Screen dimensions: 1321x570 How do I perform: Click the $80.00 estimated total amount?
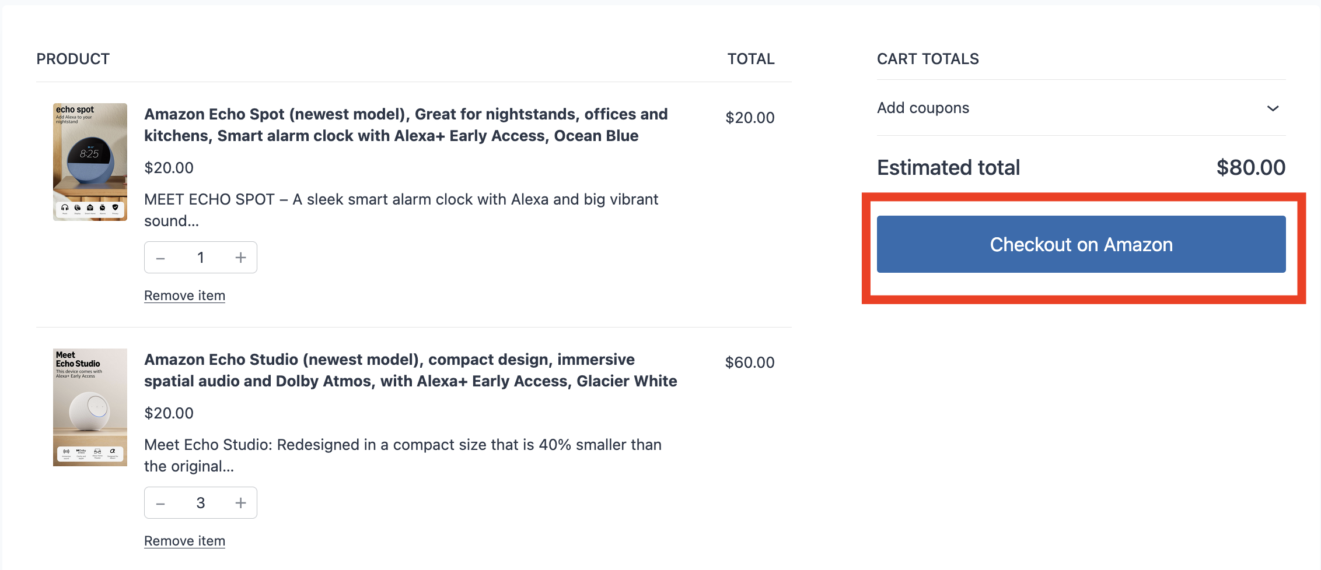point(1250,168)
